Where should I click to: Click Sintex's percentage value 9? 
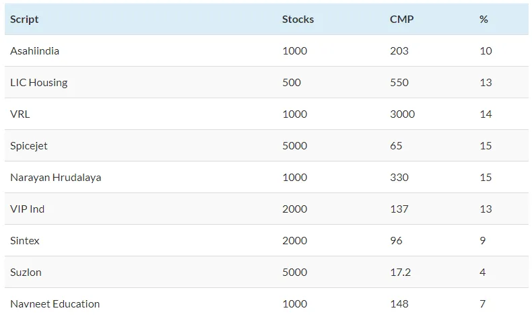(x=482, y=241)
